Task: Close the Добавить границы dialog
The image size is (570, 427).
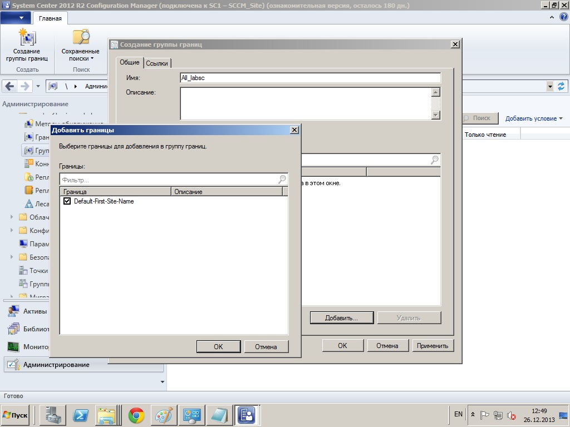Action: (294, 130)
